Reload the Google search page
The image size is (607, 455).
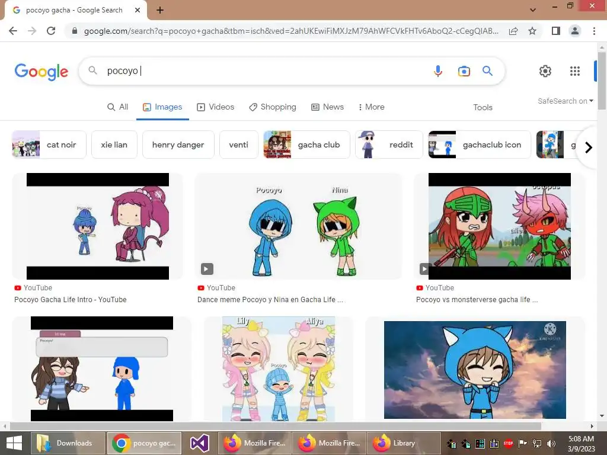coord(51,31)
